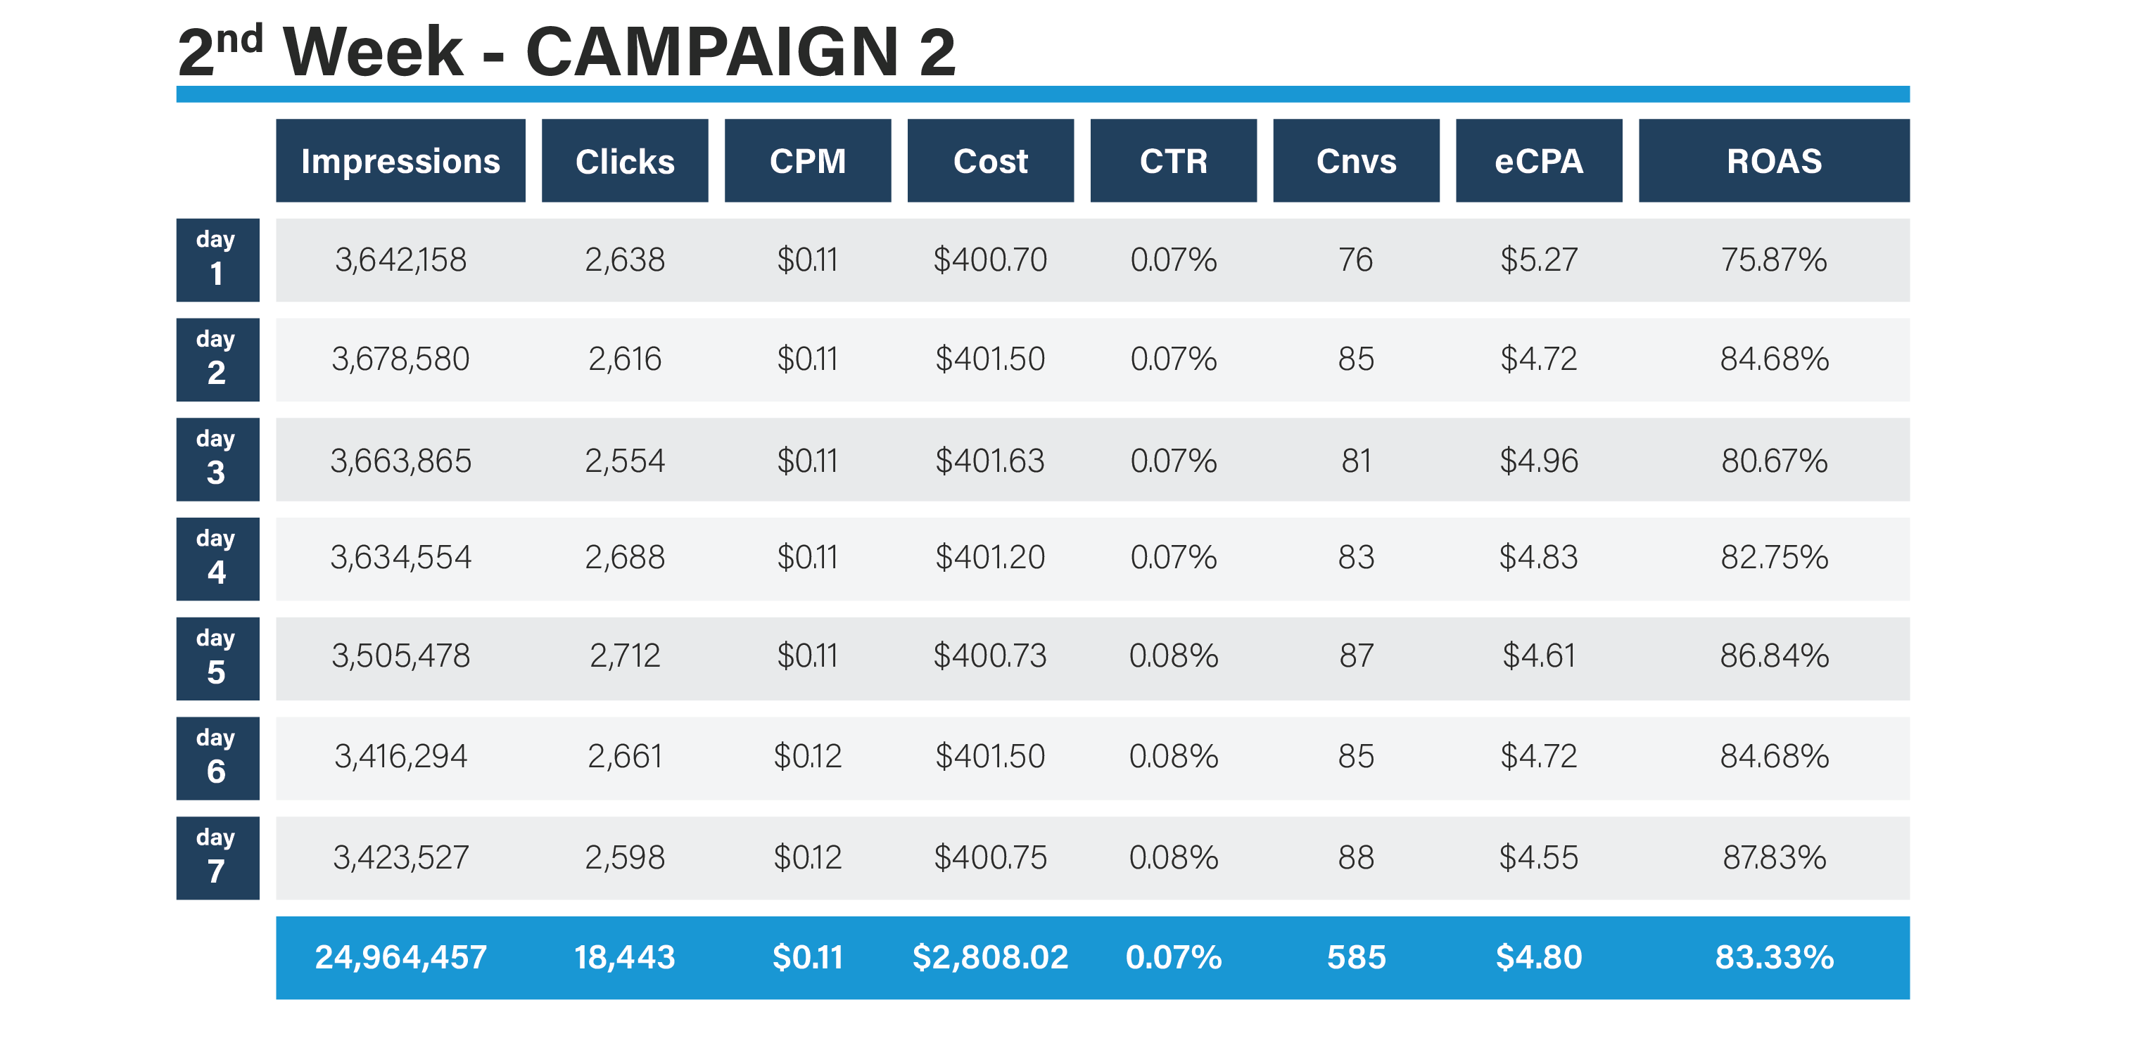The width and height of the screenshot is (2137, 1050).
Task: Click total impressions 24,964,457
Action: coord(400,957)
